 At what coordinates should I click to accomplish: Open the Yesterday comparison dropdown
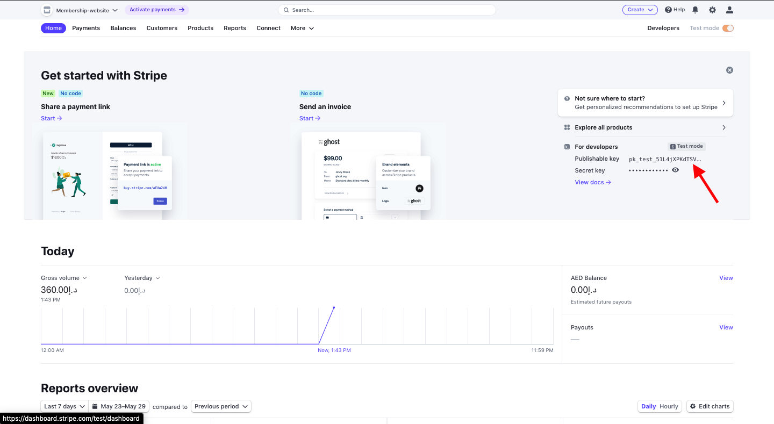tap(142, 278)
